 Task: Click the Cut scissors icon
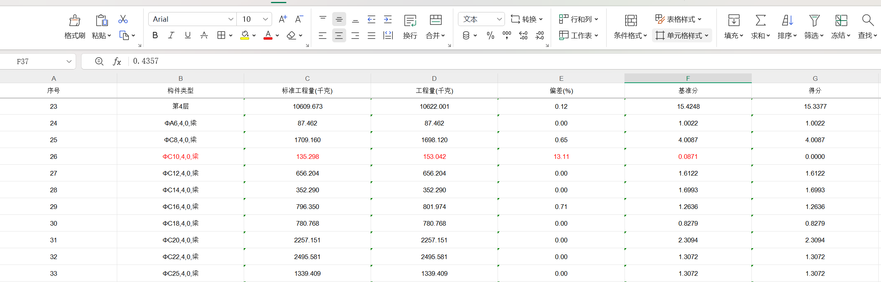(x=123, y=19)
